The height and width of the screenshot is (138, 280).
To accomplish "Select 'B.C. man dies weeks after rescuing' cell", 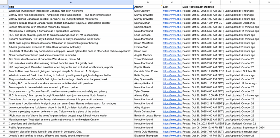I will pos(71,63).
